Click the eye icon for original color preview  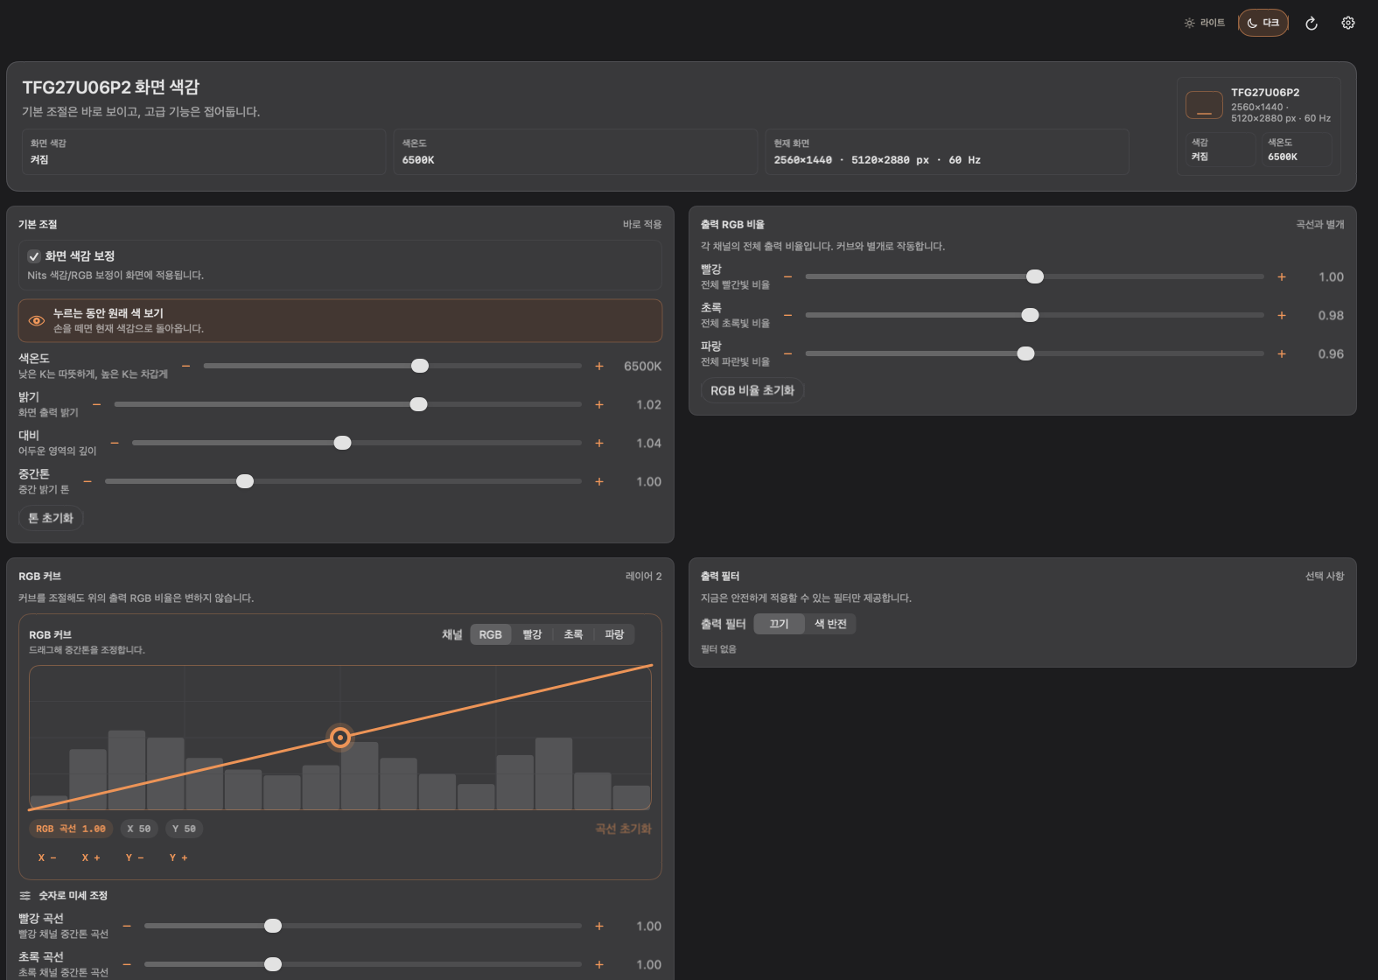(x=37, y=321)
